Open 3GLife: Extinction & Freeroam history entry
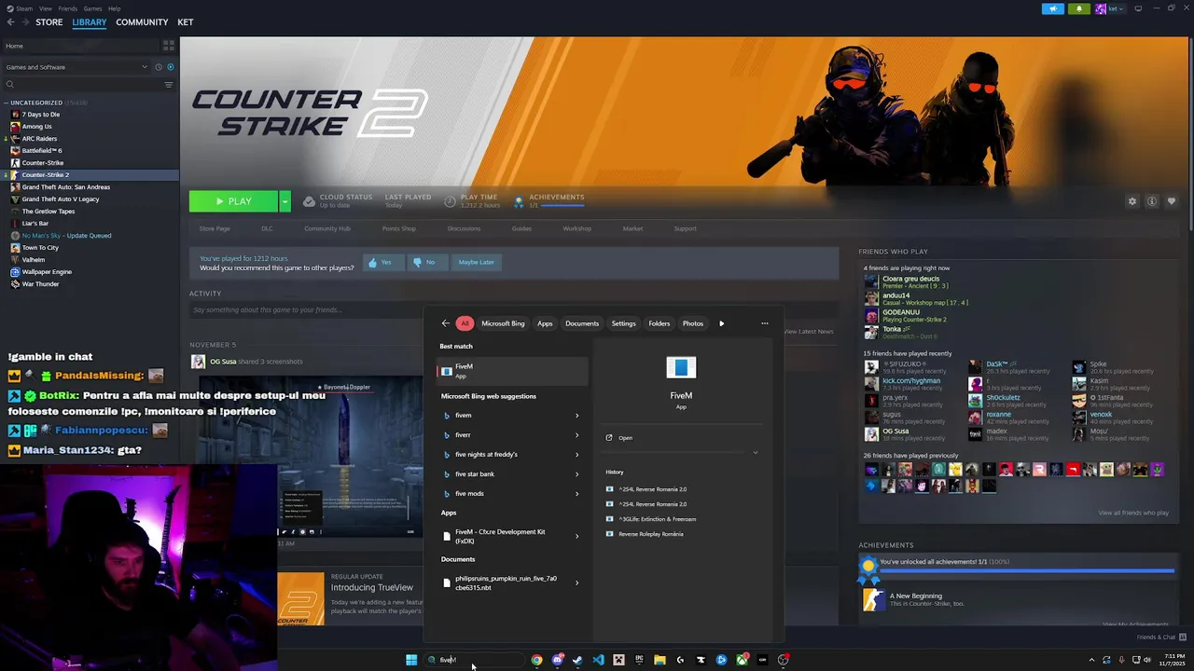 (658, 519)
